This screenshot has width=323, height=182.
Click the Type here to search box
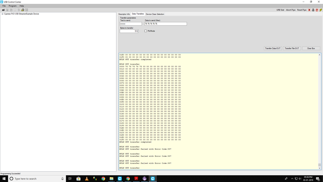click(37, 179)
